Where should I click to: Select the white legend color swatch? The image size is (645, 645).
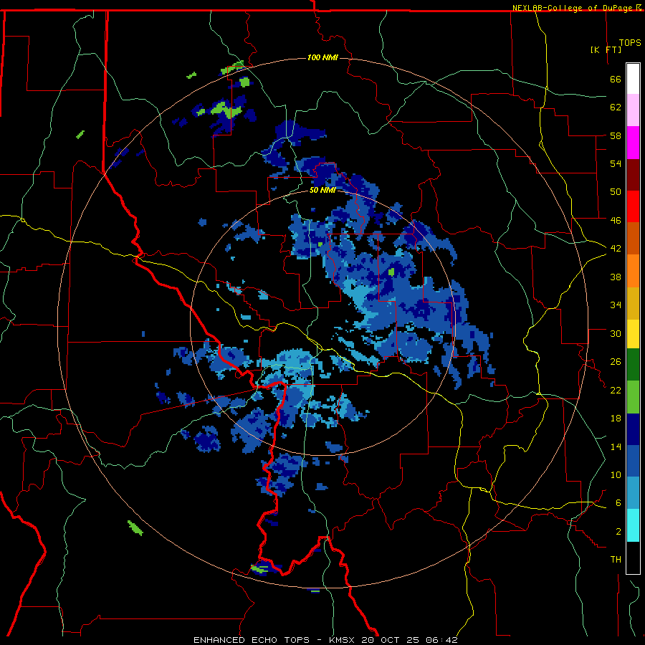(633, 79)
